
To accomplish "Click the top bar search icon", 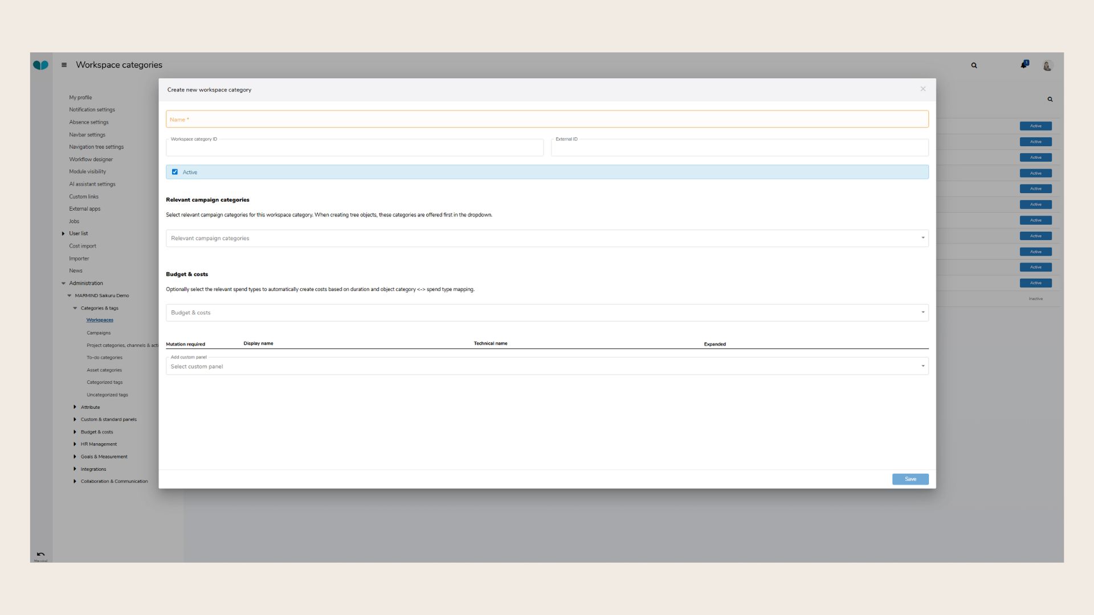I will tap(974, 65).
